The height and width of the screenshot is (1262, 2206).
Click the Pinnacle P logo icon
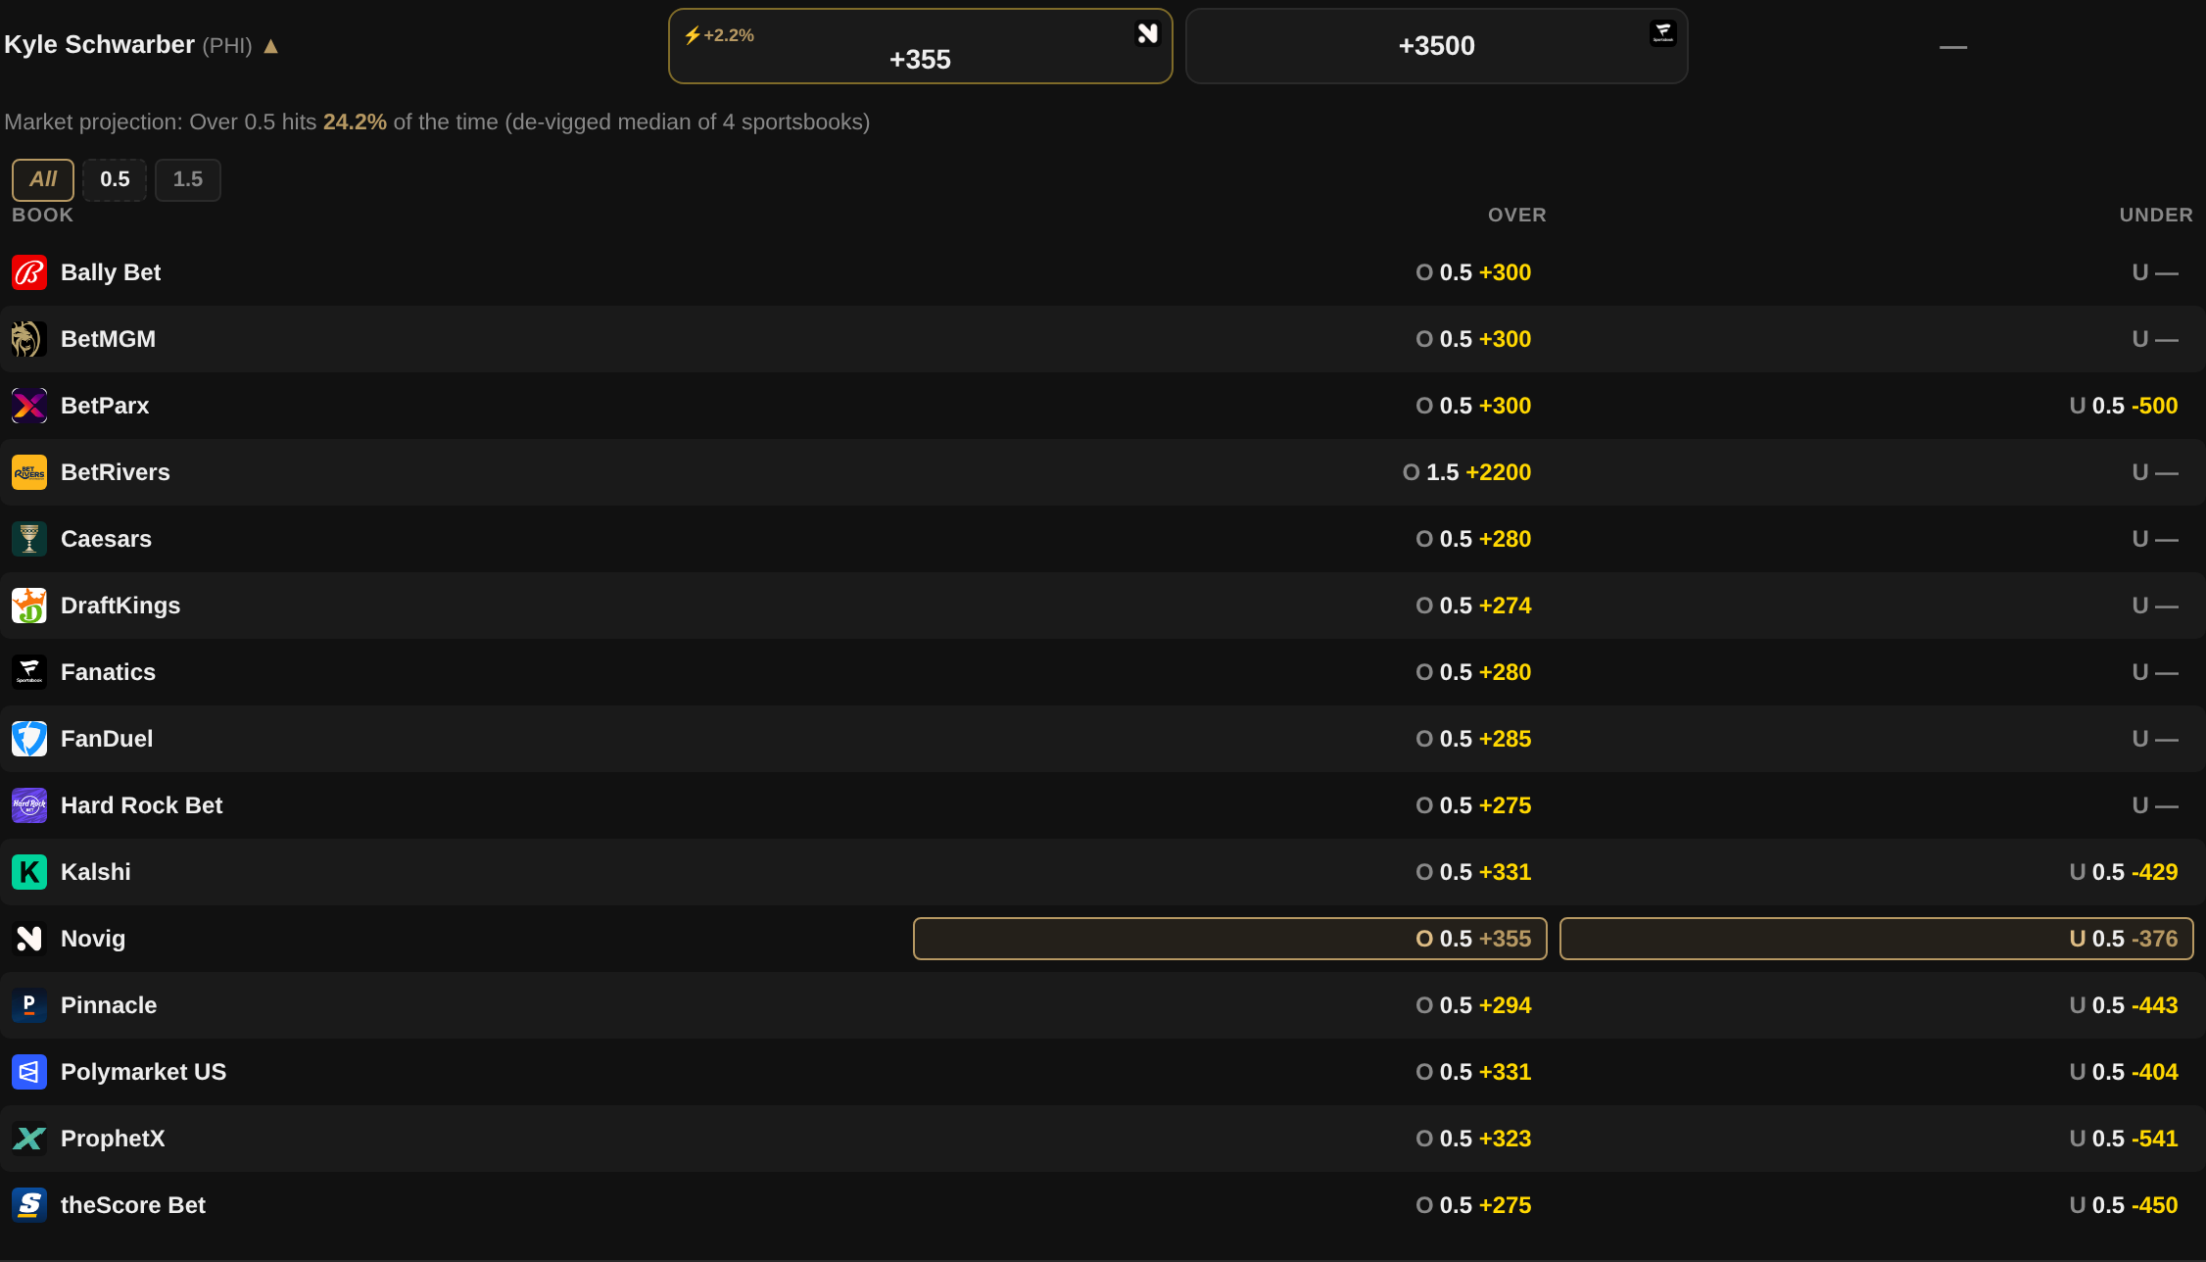coord(29,1005)
